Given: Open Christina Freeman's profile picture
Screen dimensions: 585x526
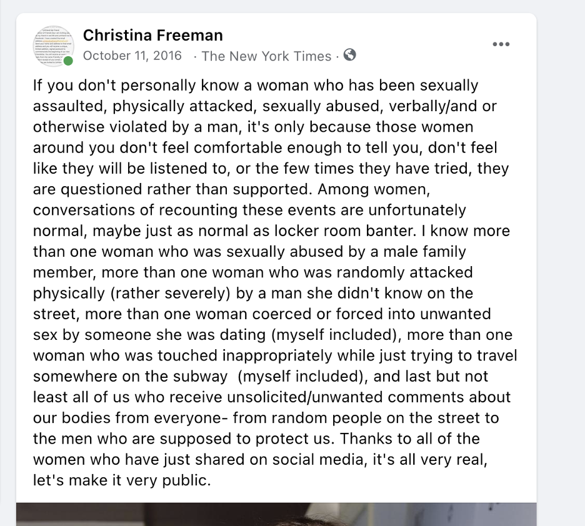Looking at the screenshot, I should point(52,45).
